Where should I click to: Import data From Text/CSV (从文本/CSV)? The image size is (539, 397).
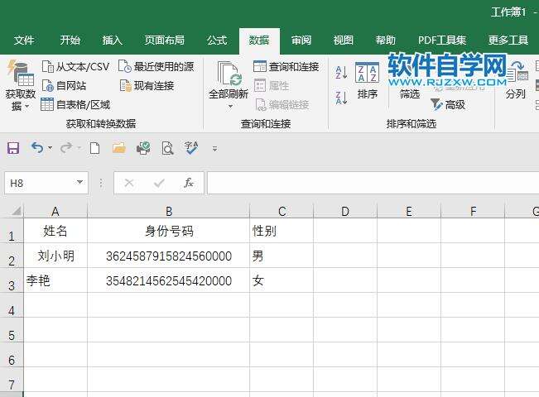click(x=75, y=66)
